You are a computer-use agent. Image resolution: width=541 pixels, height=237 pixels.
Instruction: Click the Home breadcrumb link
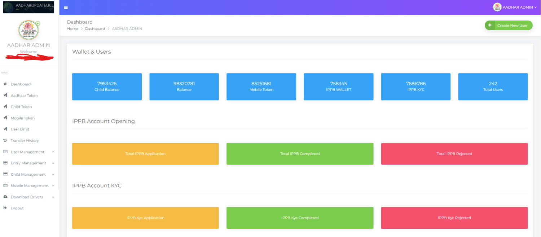coord(72,29)
